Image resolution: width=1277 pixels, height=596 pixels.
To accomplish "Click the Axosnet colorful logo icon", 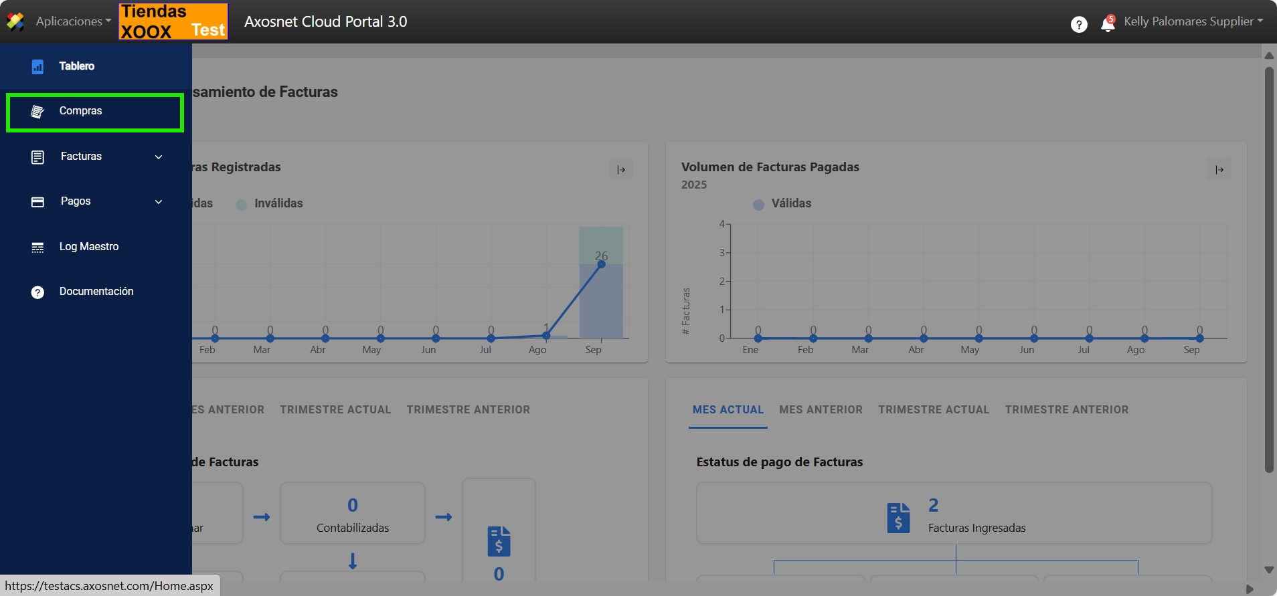I will coord(15,21).
